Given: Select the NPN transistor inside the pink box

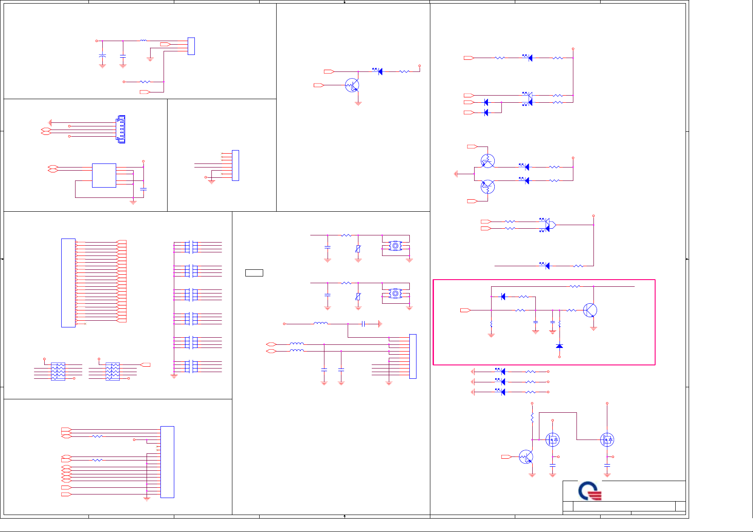Looking at the screenshot, I should click(x=590, y=310).
